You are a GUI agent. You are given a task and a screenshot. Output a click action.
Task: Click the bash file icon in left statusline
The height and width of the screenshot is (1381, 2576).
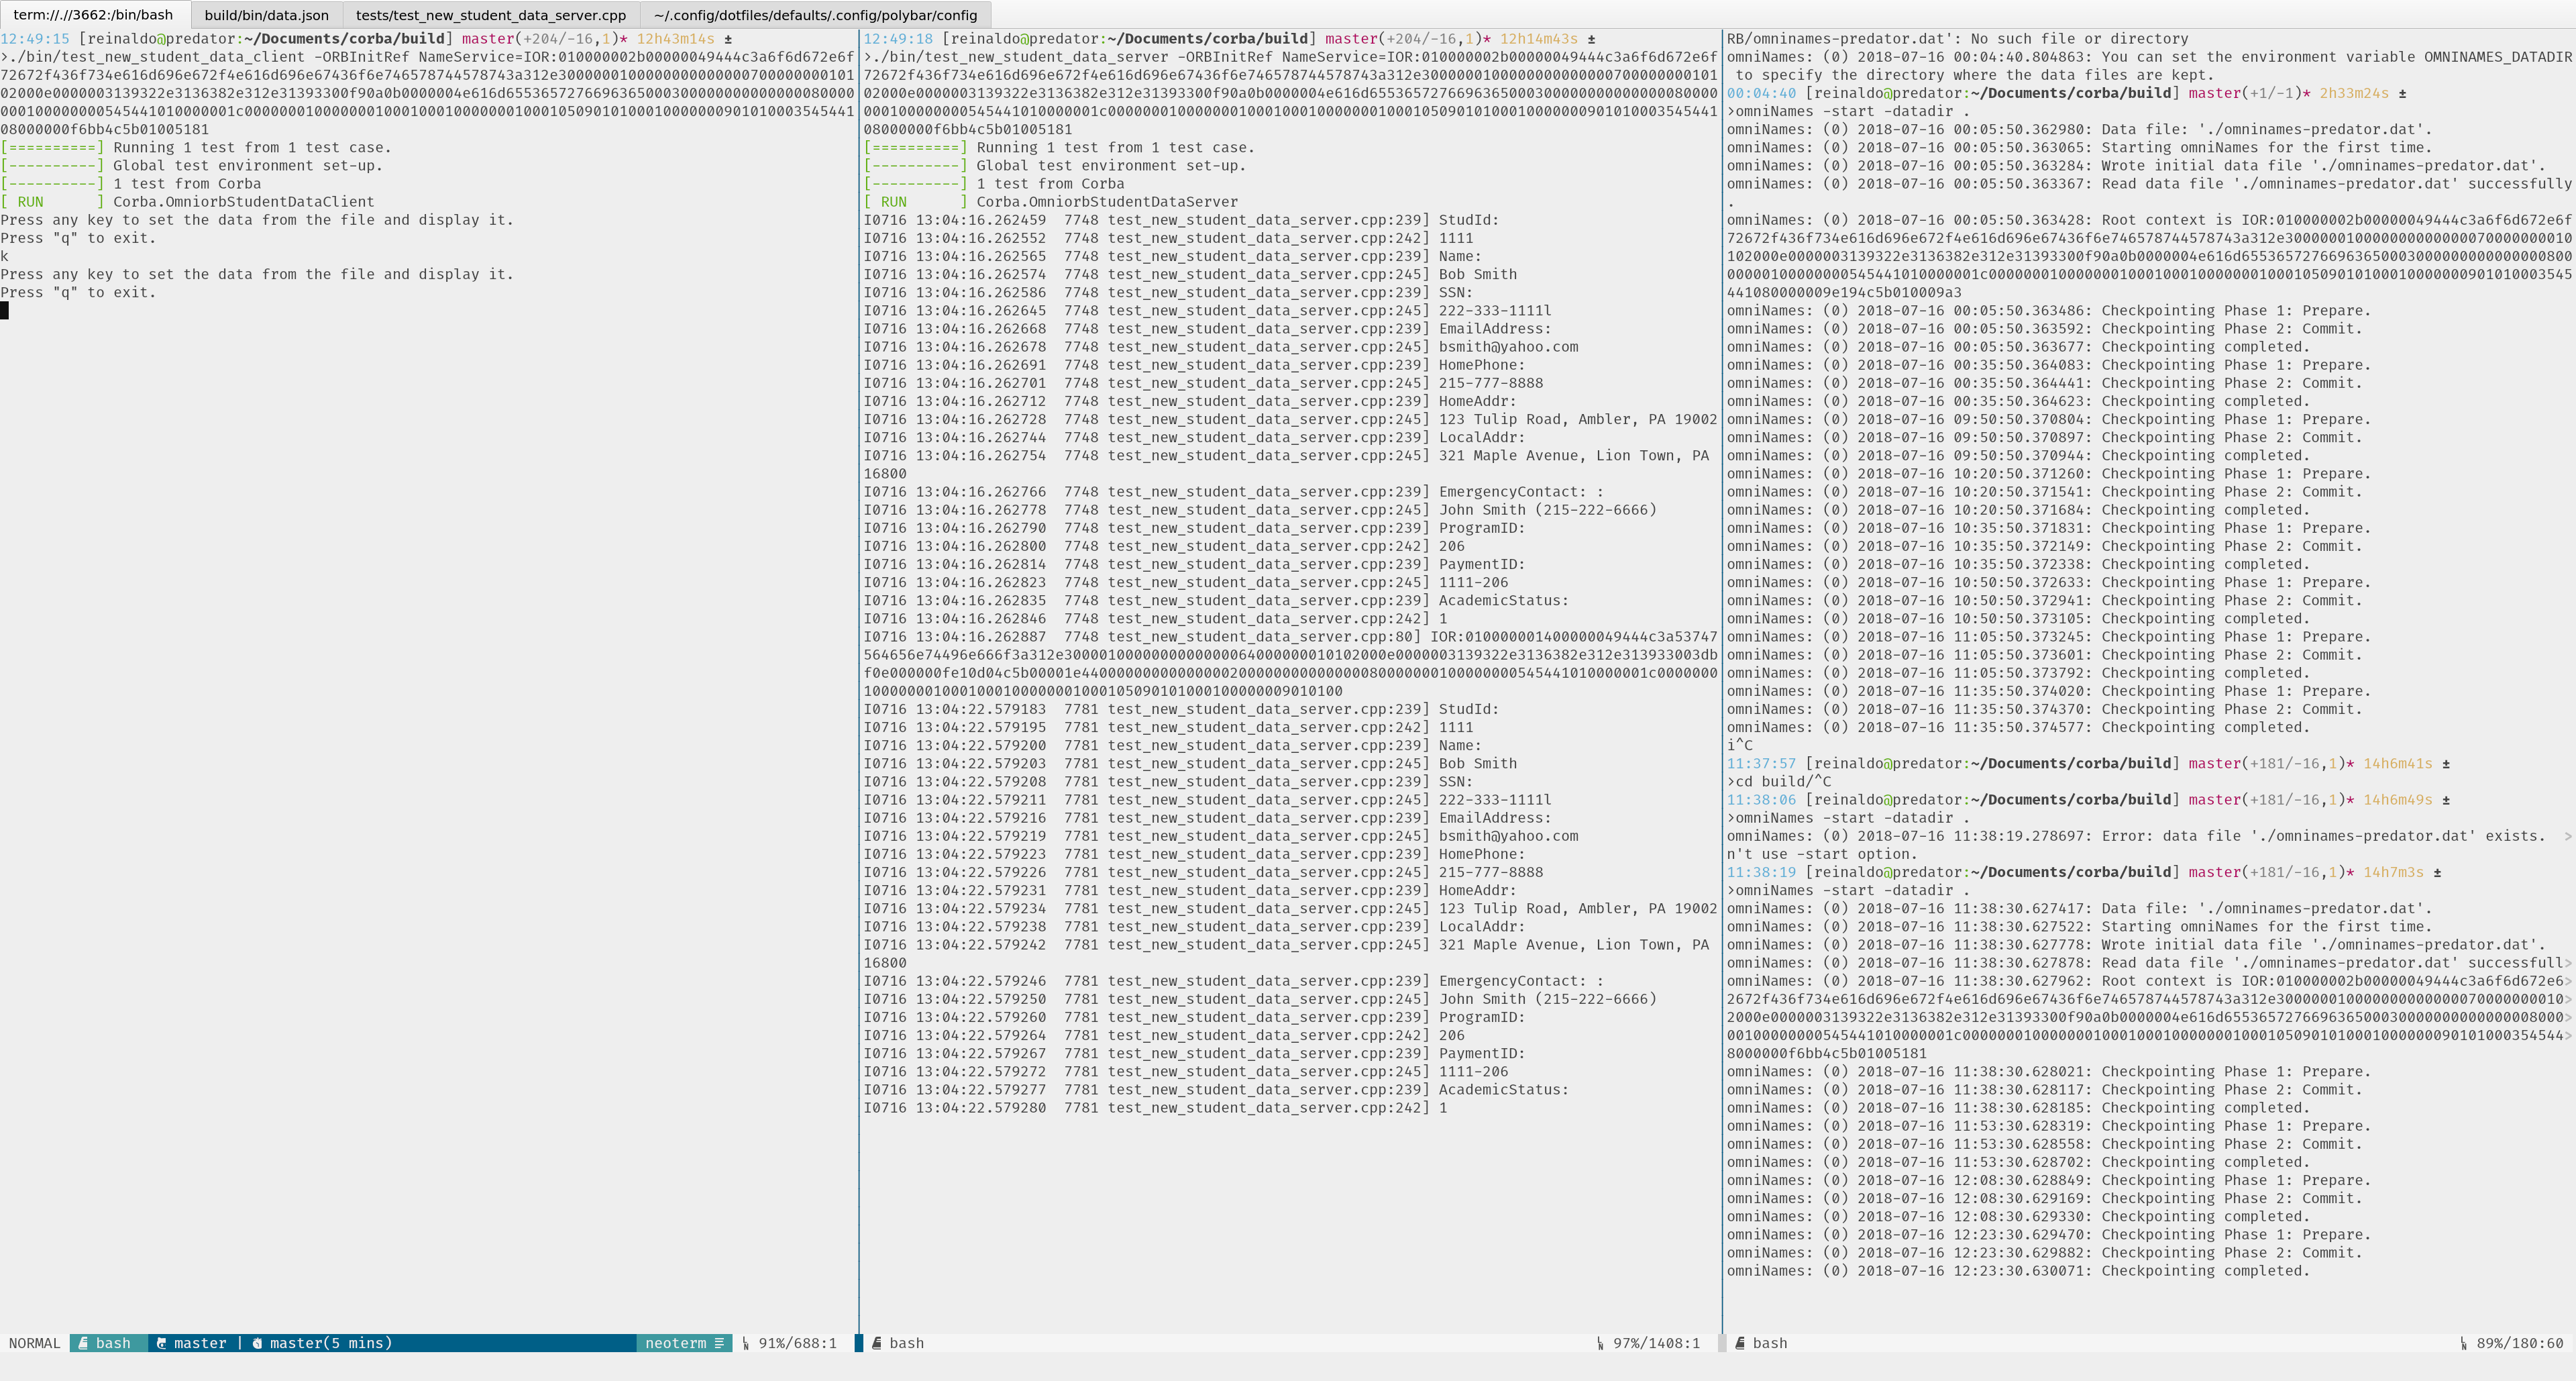84,1343
